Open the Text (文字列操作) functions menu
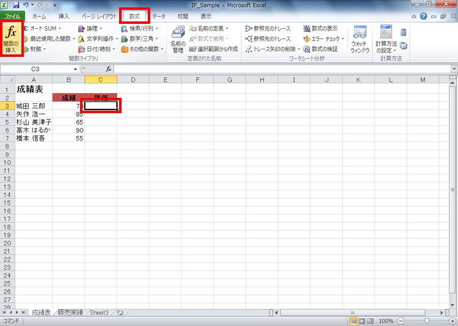 point(98,39)
